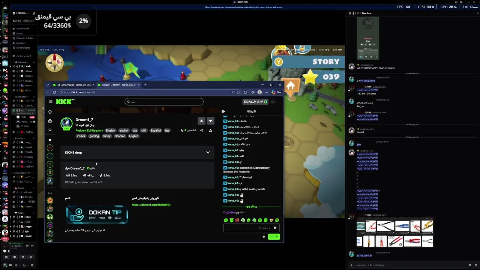Viewport: 480px width, 270px height.
Task: Collapse the Welcome category in Discord
Action: (22, 62)
